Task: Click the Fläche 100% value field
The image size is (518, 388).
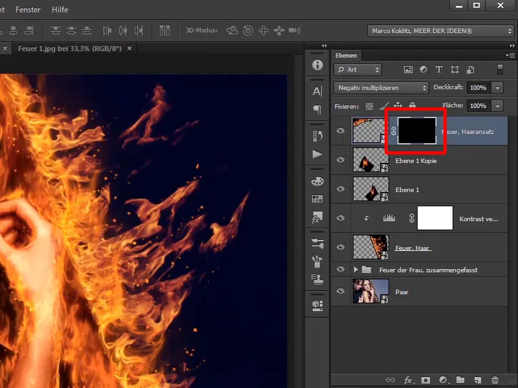Action: (x=479, y=106)
